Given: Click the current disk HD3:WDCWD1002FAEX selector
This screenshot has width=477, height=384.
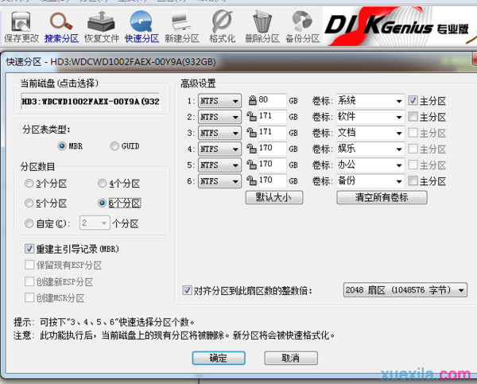Looking at the screenshot, I should tap(91, 101).
